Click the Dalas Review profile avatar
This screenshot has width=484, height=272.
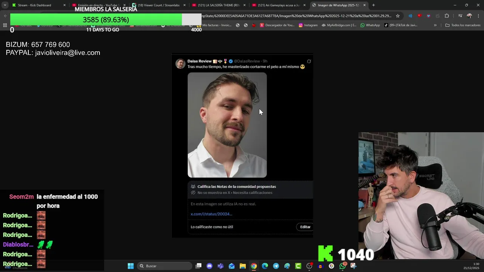click(x=180, y=64)
